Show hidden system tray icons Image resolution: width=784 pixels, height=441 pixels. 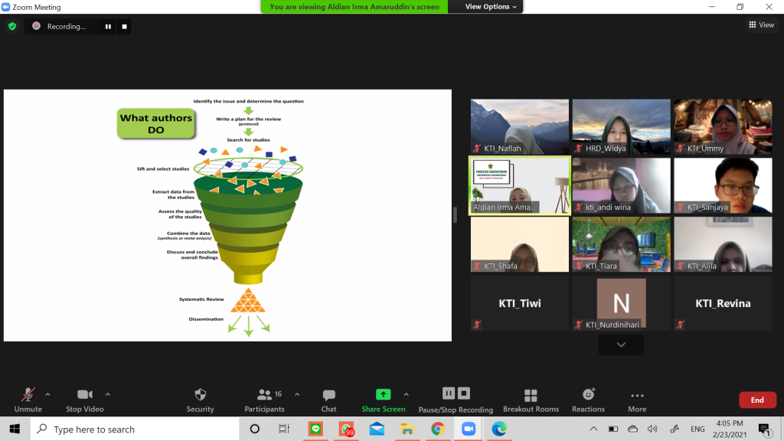pyautogui.click(x=593, y=429)
